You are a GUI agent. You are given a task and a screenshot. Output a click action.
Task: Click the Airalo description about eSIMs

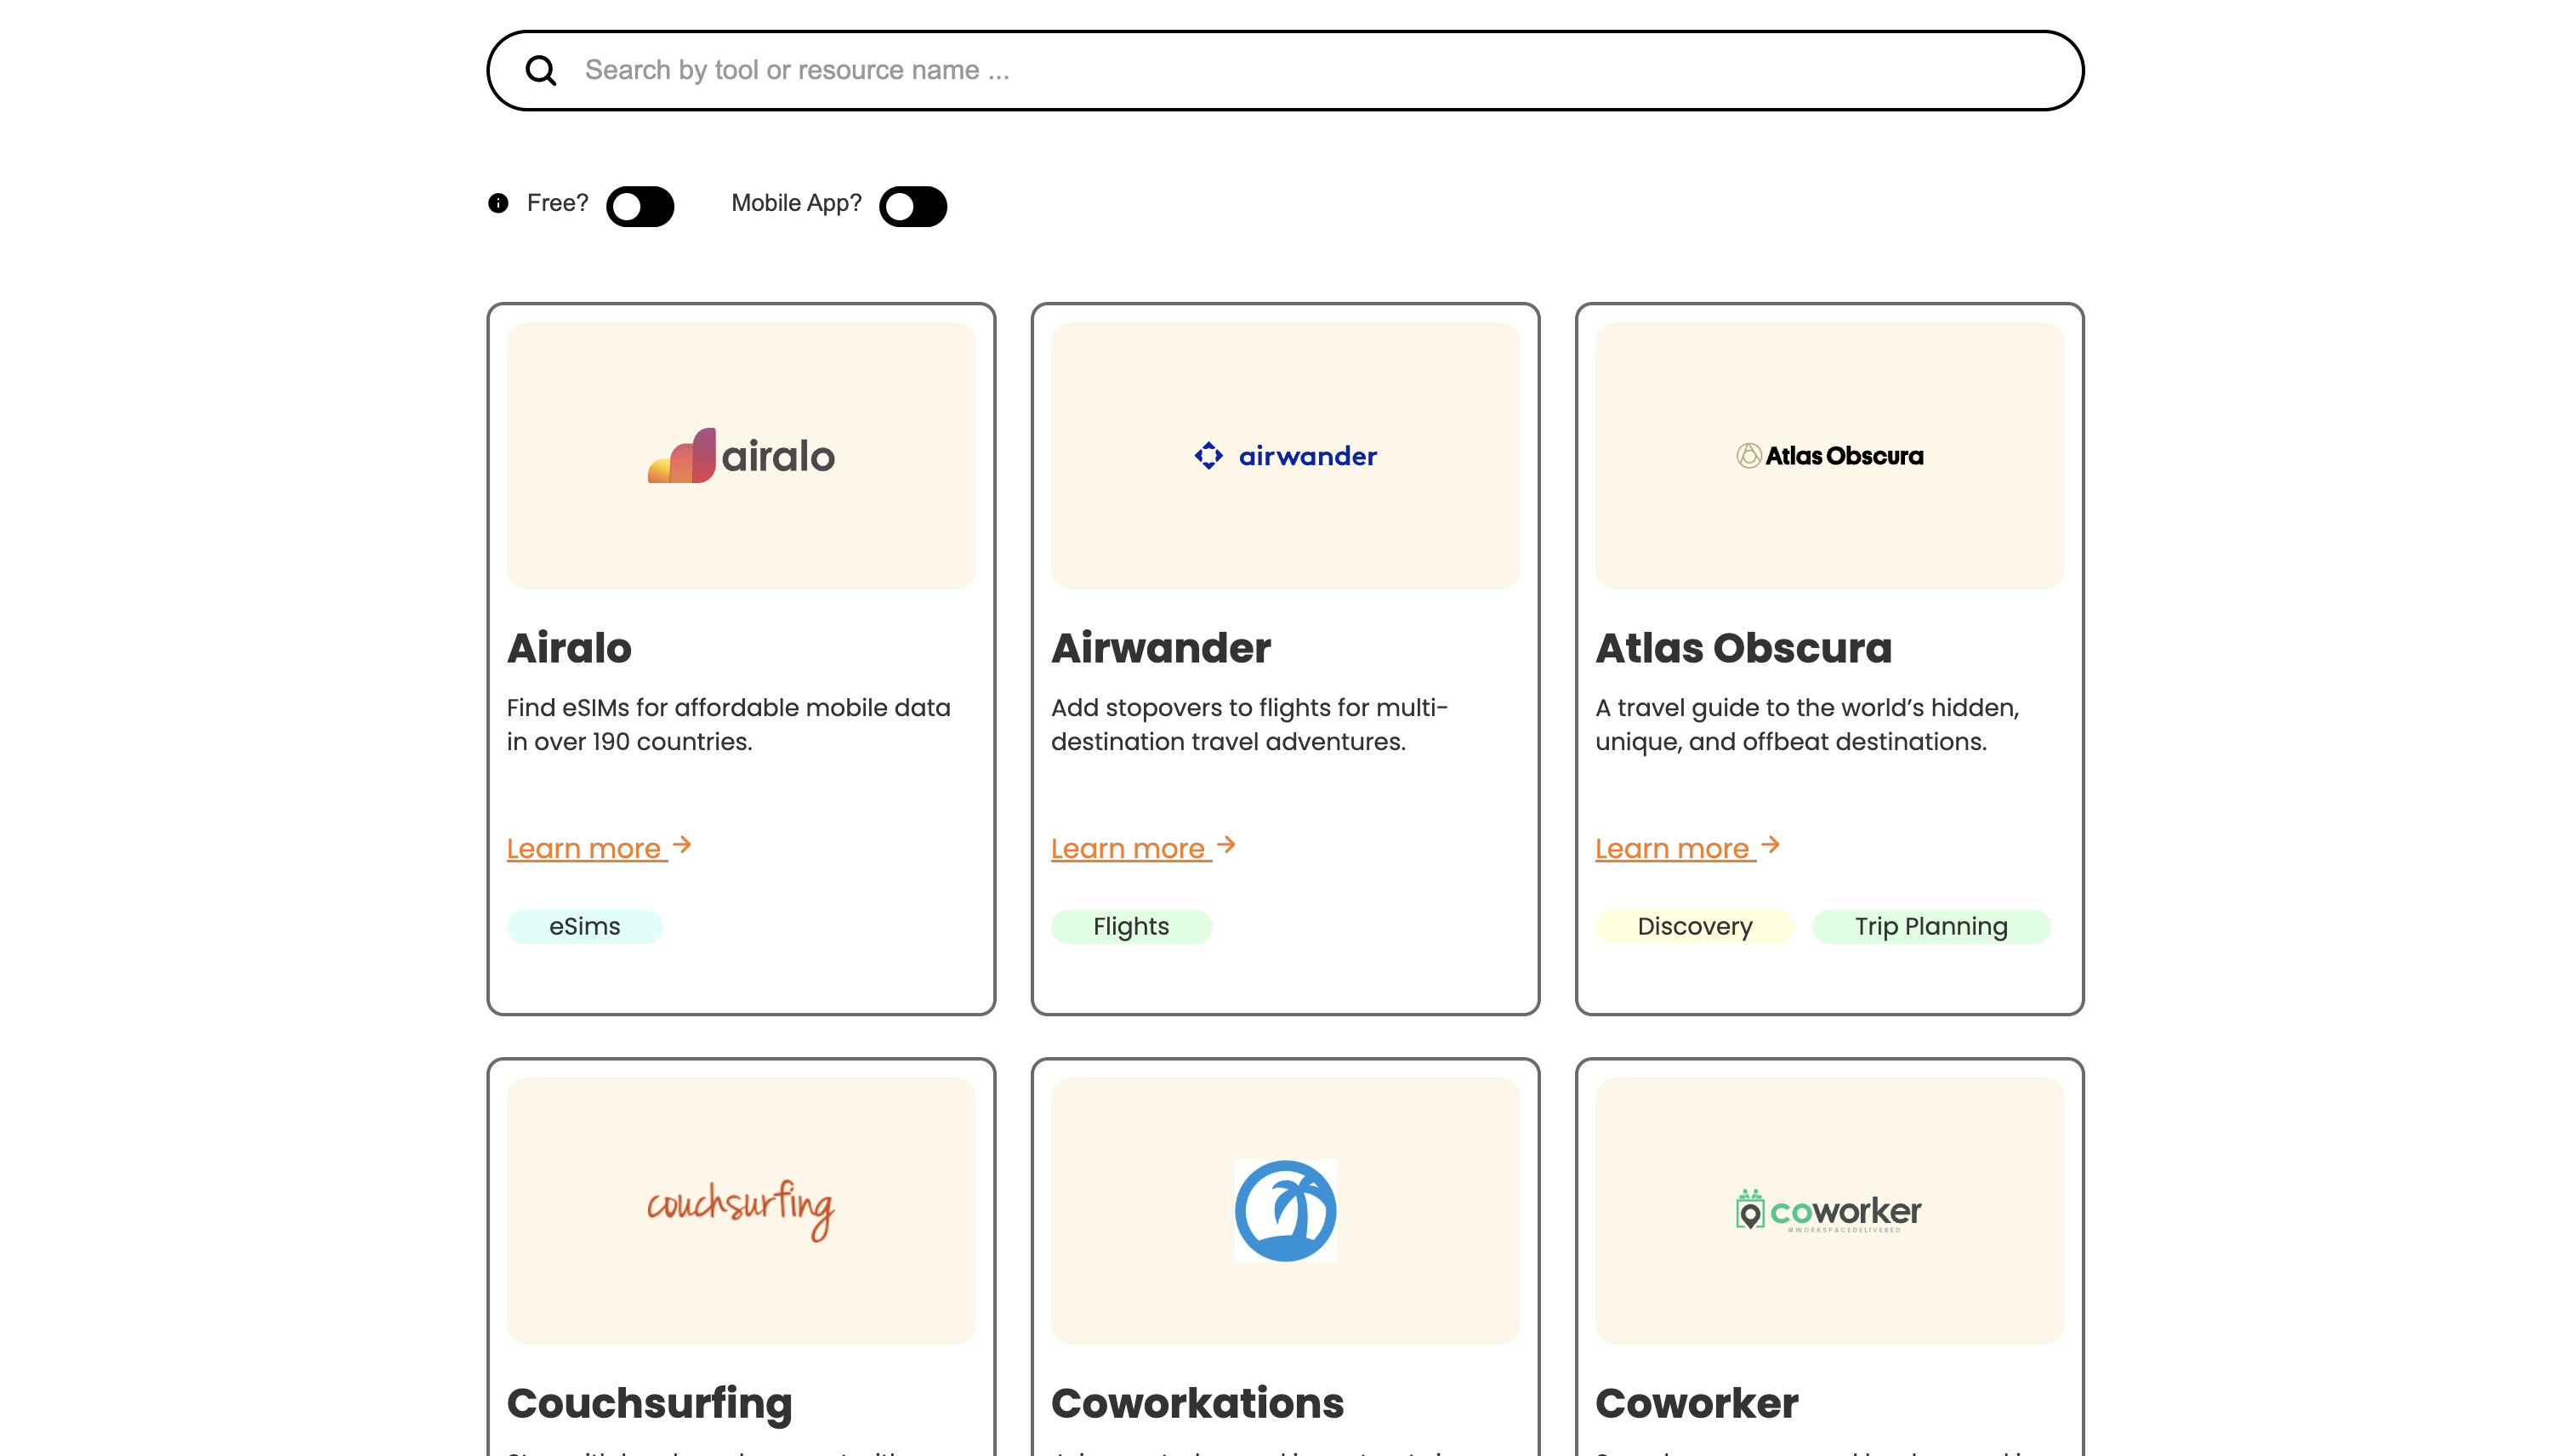pyautogui.click(x=728, y=724)
